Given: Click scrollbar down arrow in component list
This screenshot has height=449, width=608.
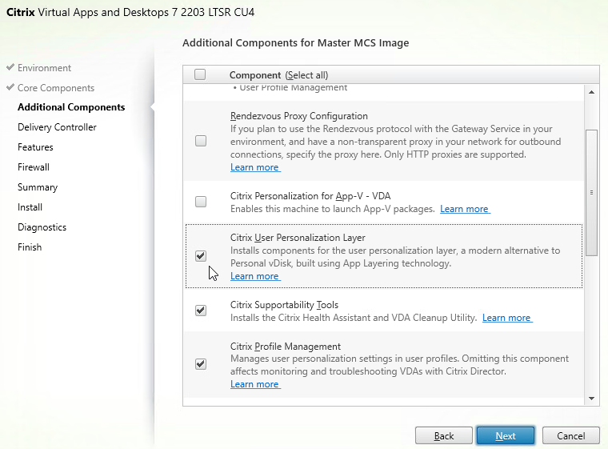Looking at the screenshot, I should [591, 398].
